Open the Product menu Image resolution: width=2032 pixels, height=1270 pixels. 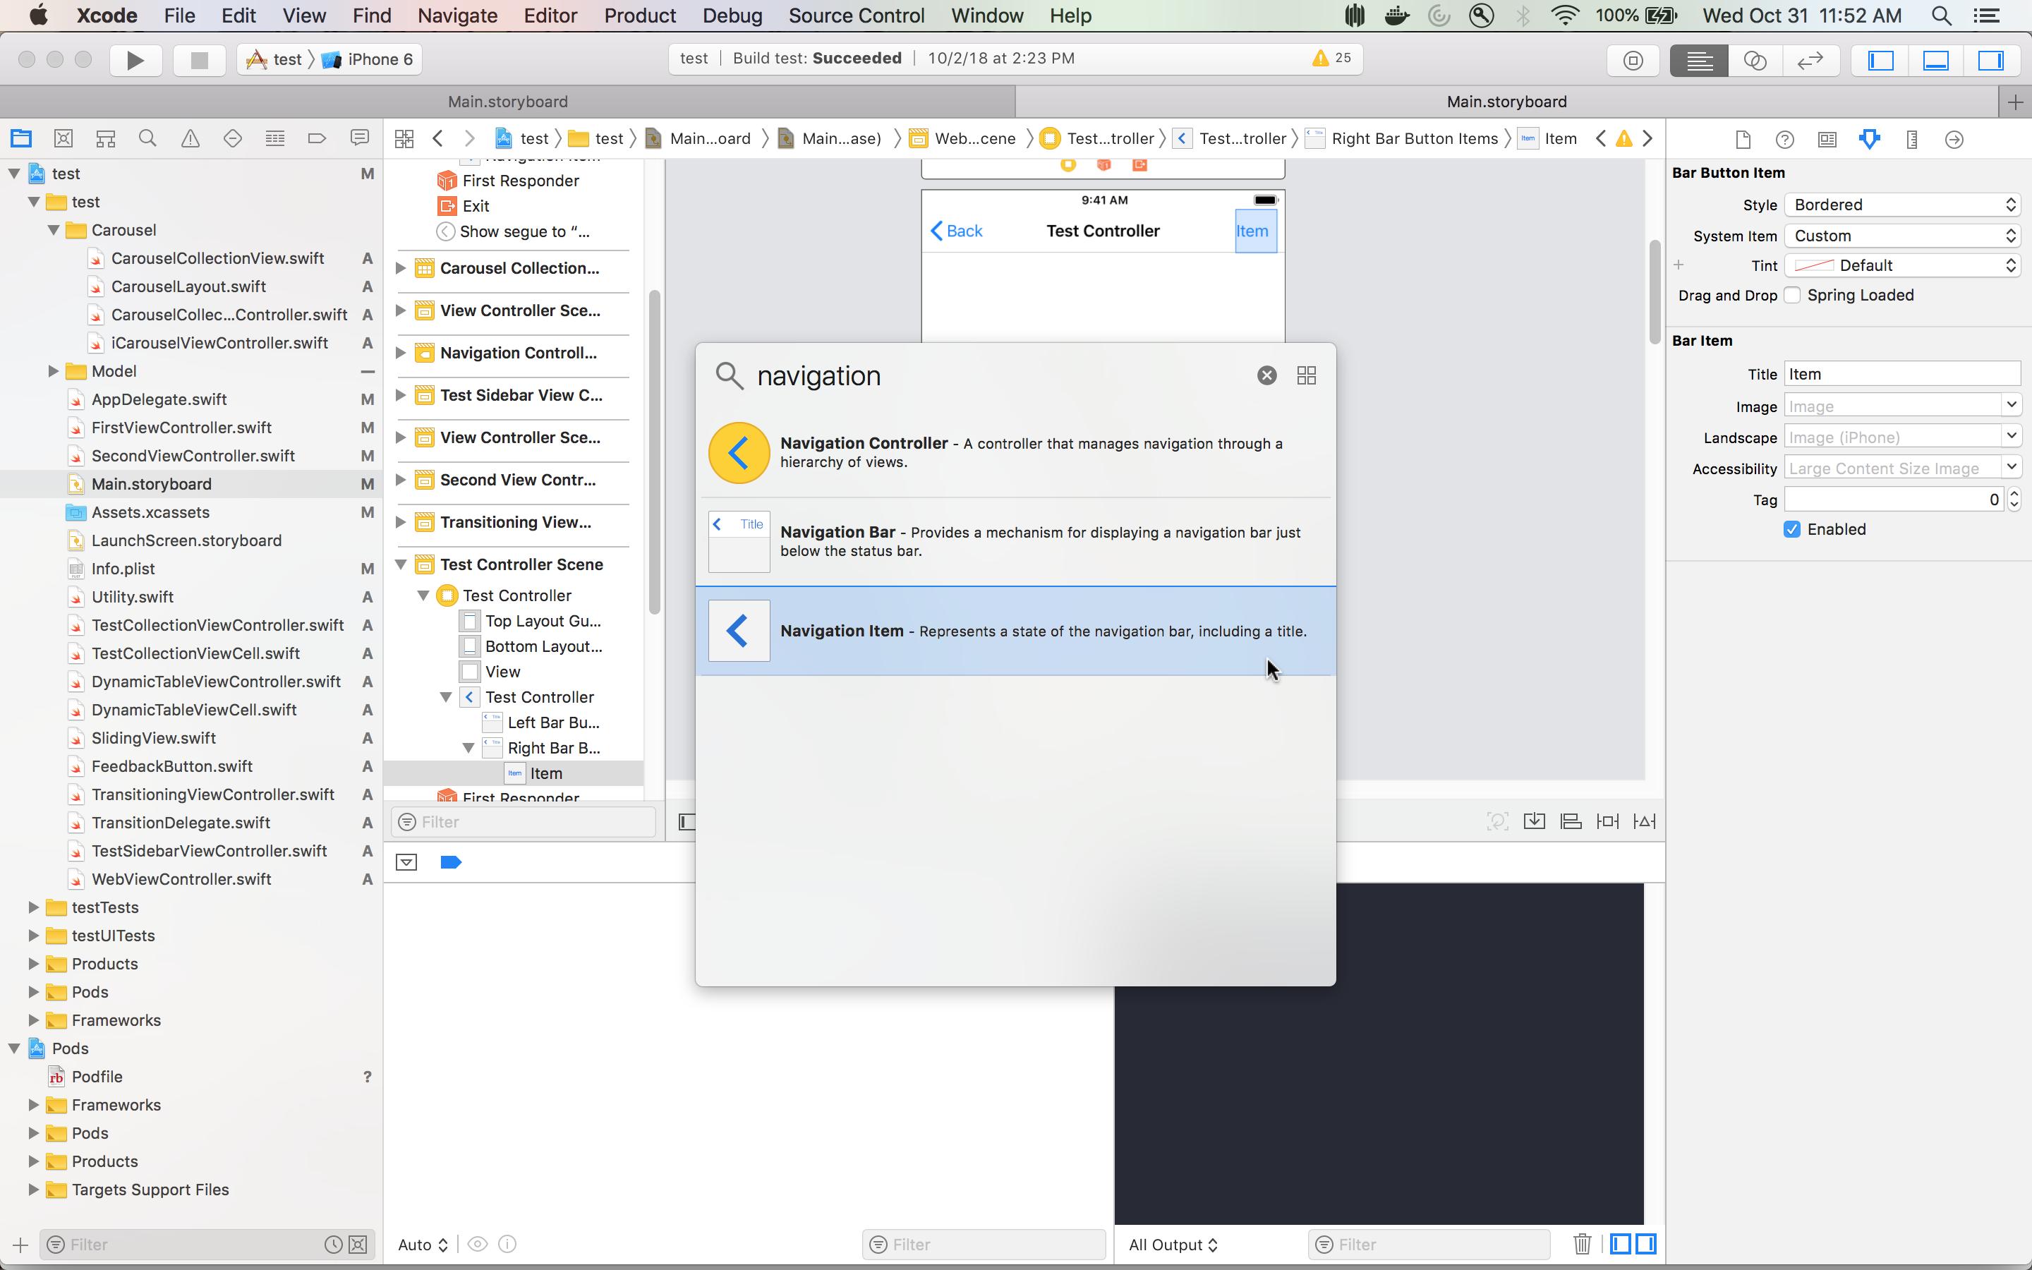coord(639,15)
